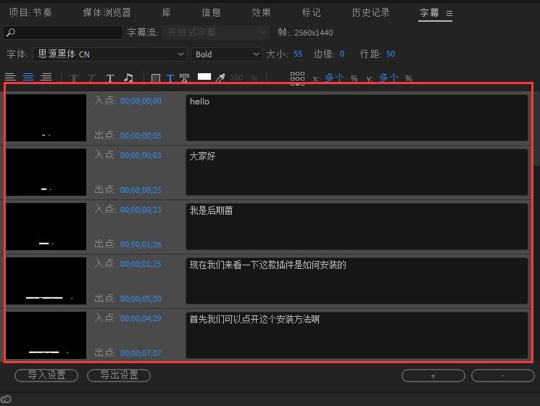
Task: Align caption text to the left
Action: 10,77
